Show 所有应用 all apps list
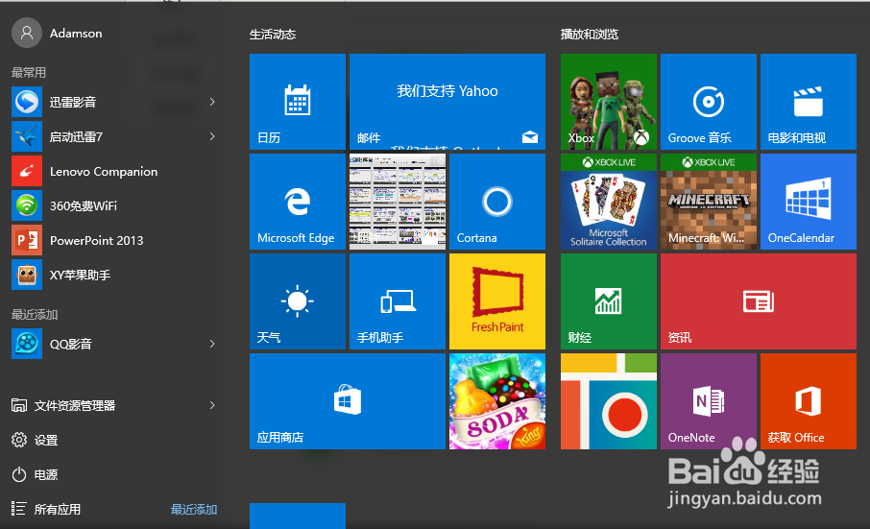This screenshot has height=529, width=870. [58, 509]
